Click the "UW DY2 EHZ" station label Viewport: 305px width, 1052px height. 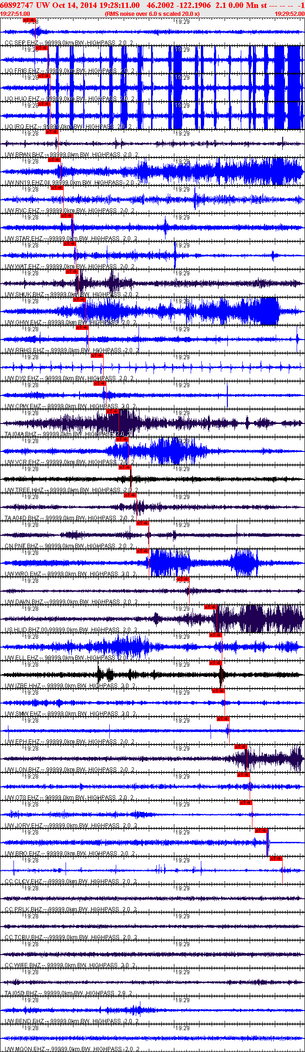[22, 378]
